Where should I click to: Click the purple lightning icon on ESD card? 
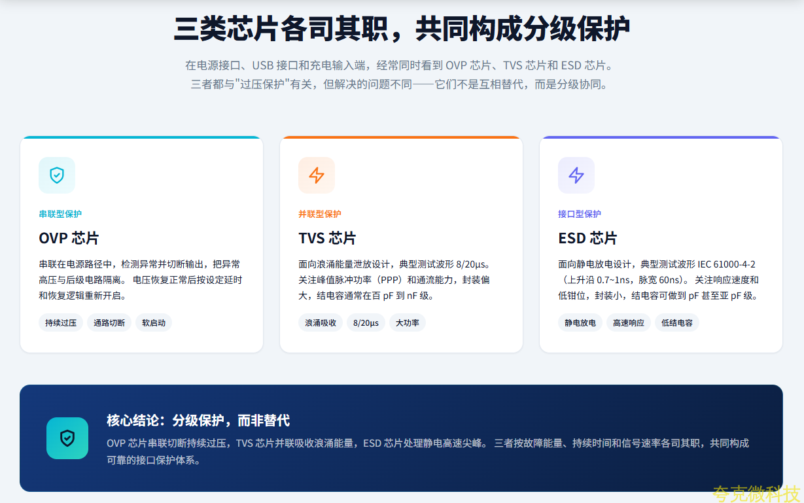576,175
